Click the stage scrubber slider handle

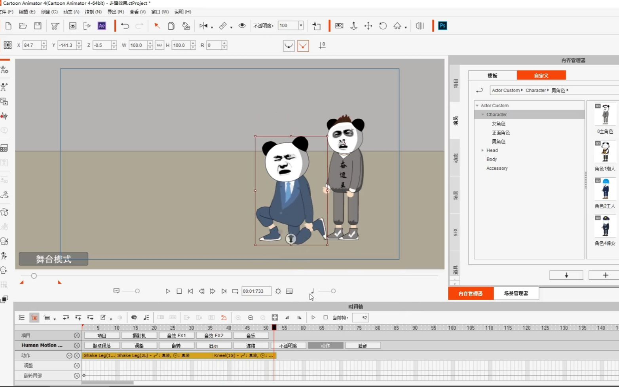click(34, 276)
